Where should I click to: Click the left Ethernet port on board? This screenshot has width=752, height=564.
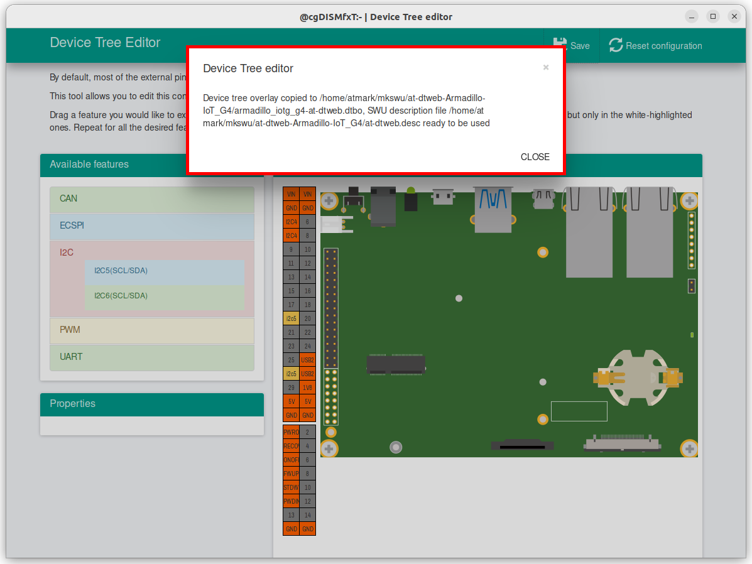[x=589, y=232]
